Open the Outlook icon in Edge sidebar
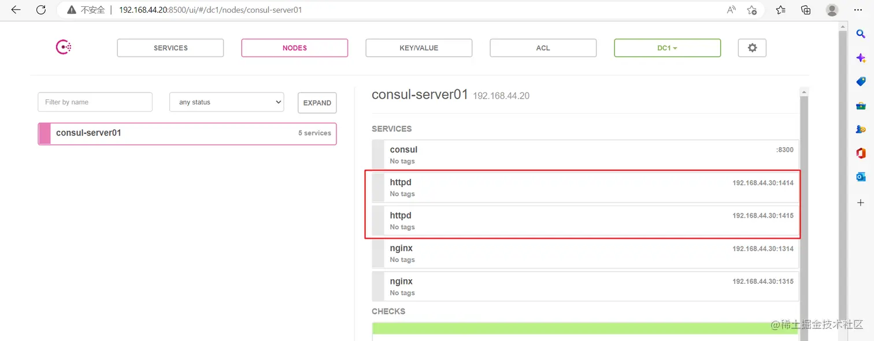874x341 pixels. (x=861, y=177)
